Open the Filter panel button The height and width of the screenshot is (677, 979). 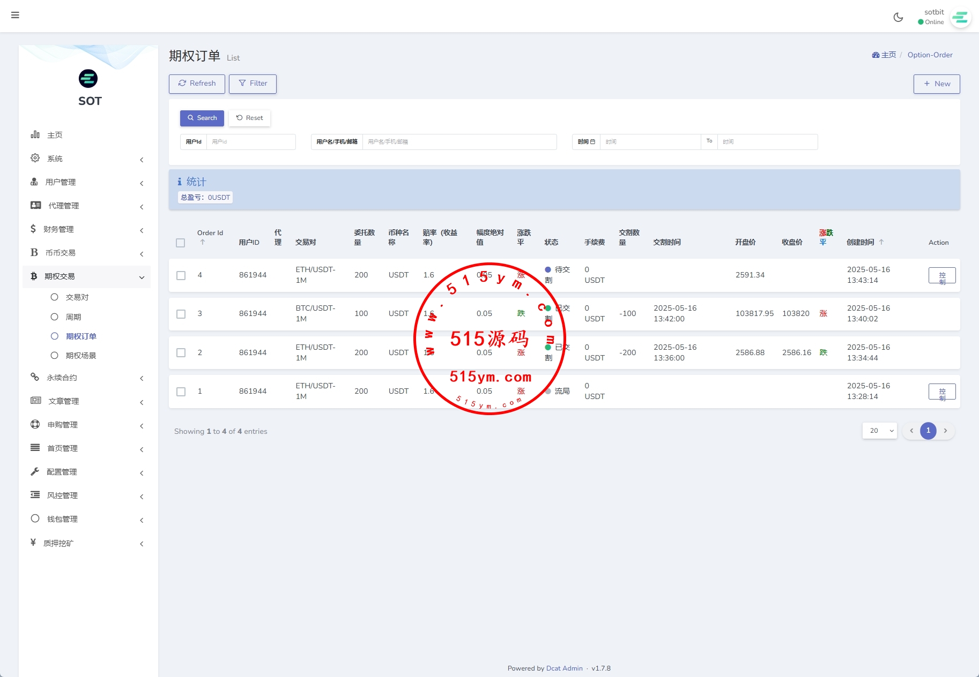pyautogui.click(x=253, y=84)
